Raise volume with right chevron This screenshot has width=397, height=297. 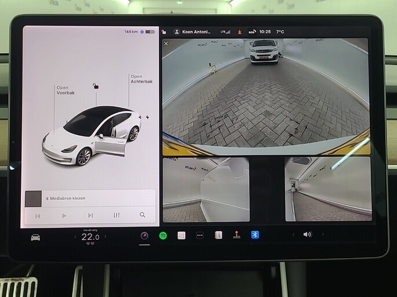pyautogui.click(x=323, y=234)
